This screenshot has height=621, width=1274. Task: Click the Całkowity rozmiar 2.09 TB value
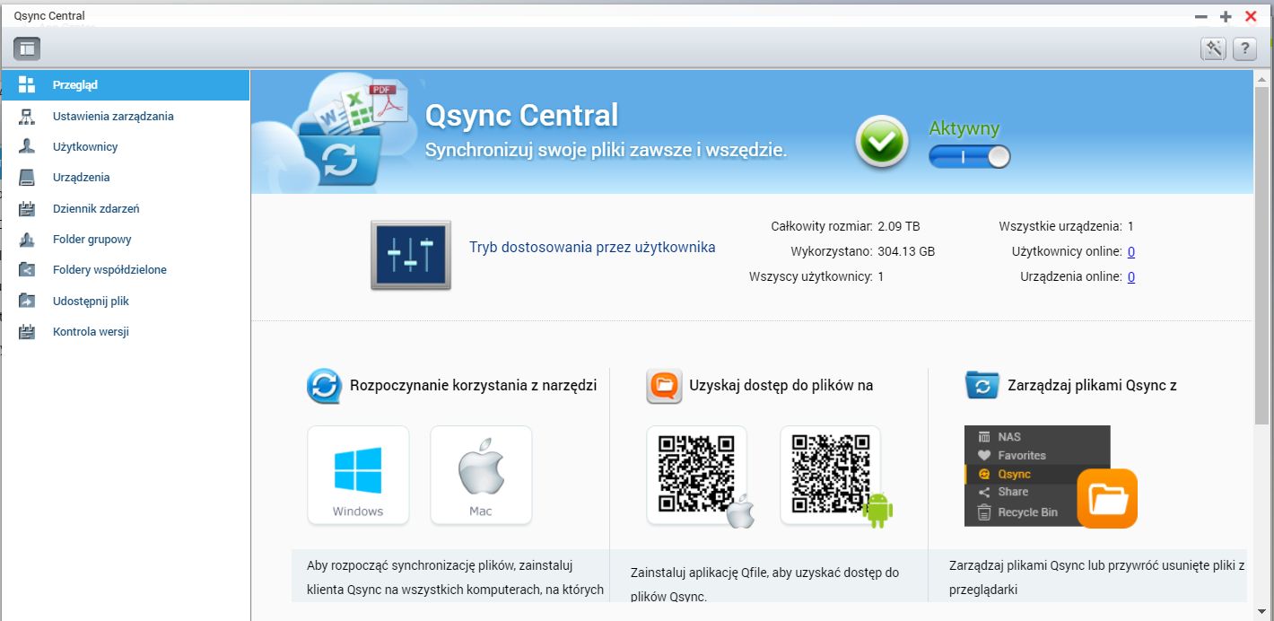click(x=899, y=226)
